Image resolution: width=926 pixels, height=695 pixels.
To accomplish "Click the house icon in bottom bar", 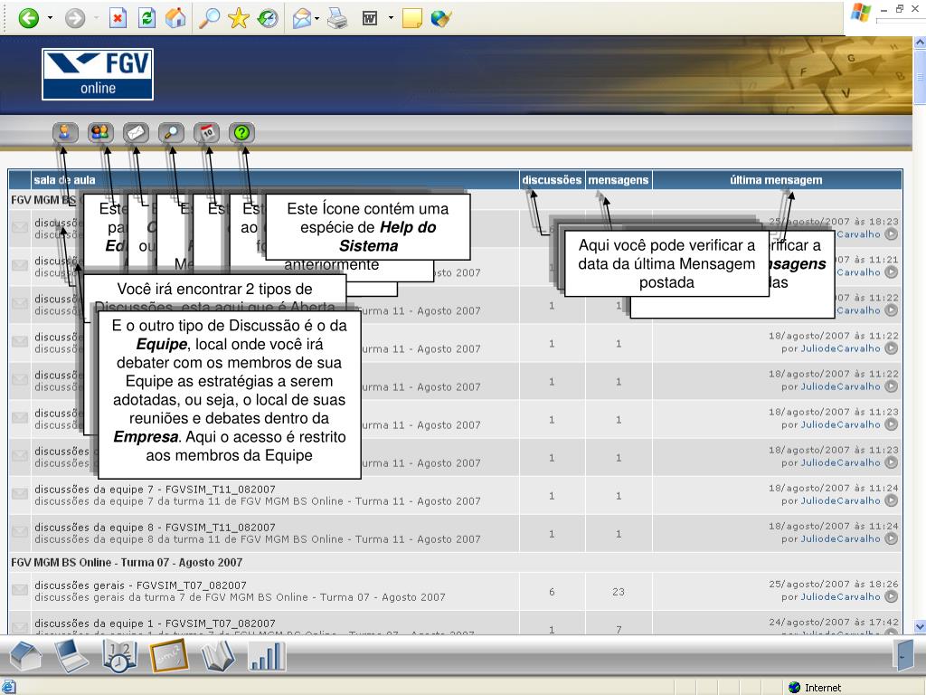I will point(26,656).
